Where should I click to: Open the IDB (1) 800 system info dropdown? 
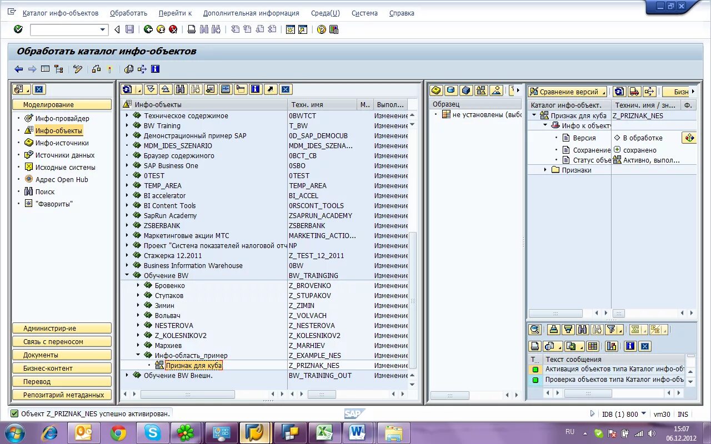(x=644, y=413)
